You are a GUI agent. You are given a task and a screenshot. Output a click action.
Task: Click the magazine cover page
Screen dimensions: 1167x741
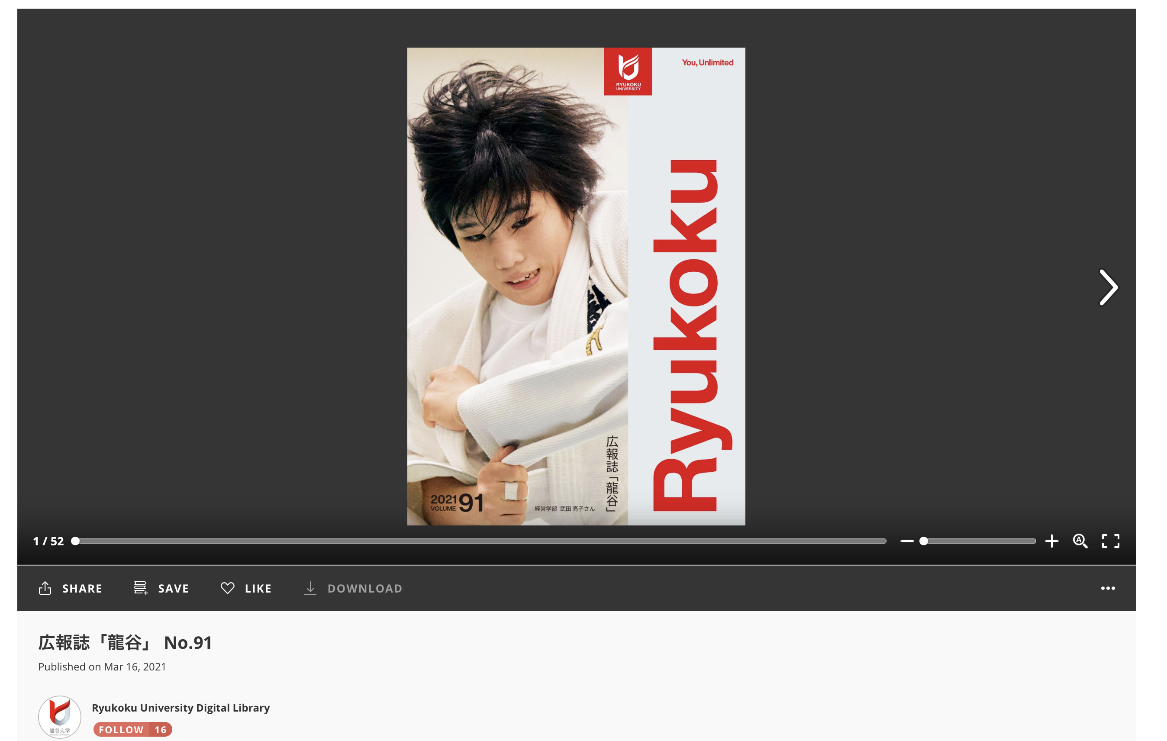point(576,286)
